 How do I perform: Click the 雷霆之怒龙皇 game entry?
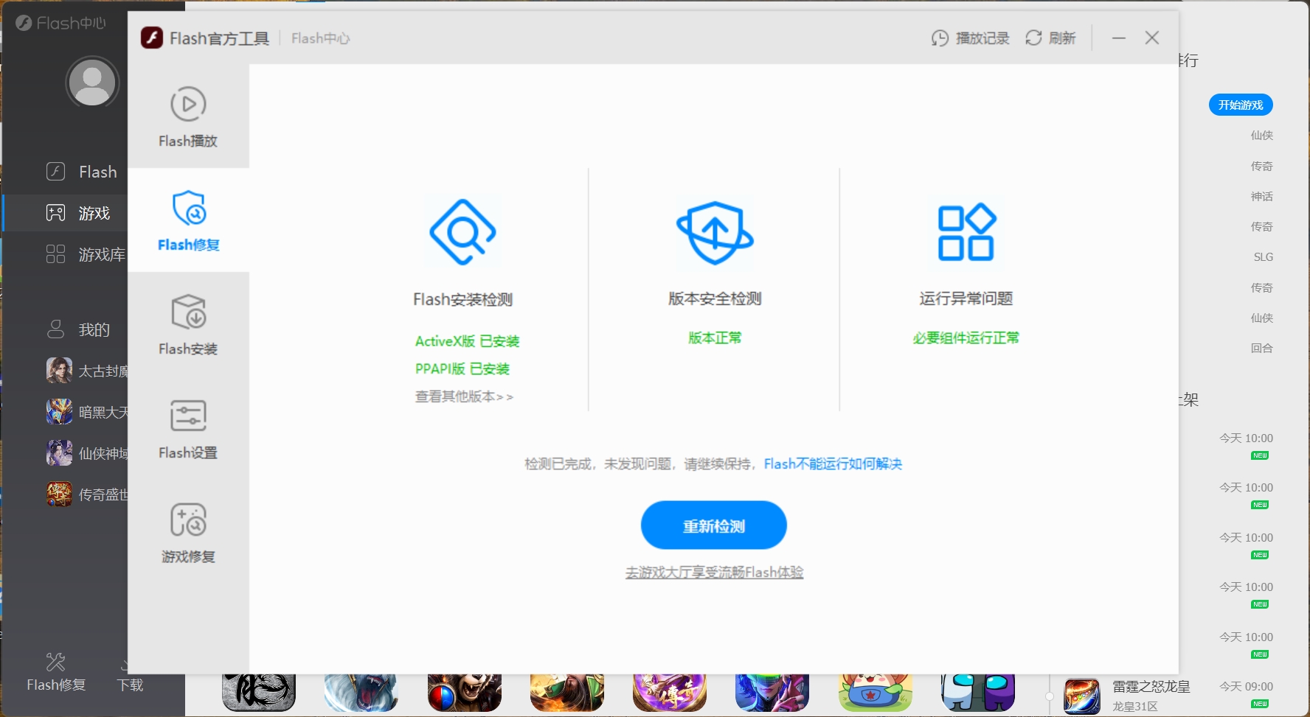pyautogui.click(x=1151, y=687)
